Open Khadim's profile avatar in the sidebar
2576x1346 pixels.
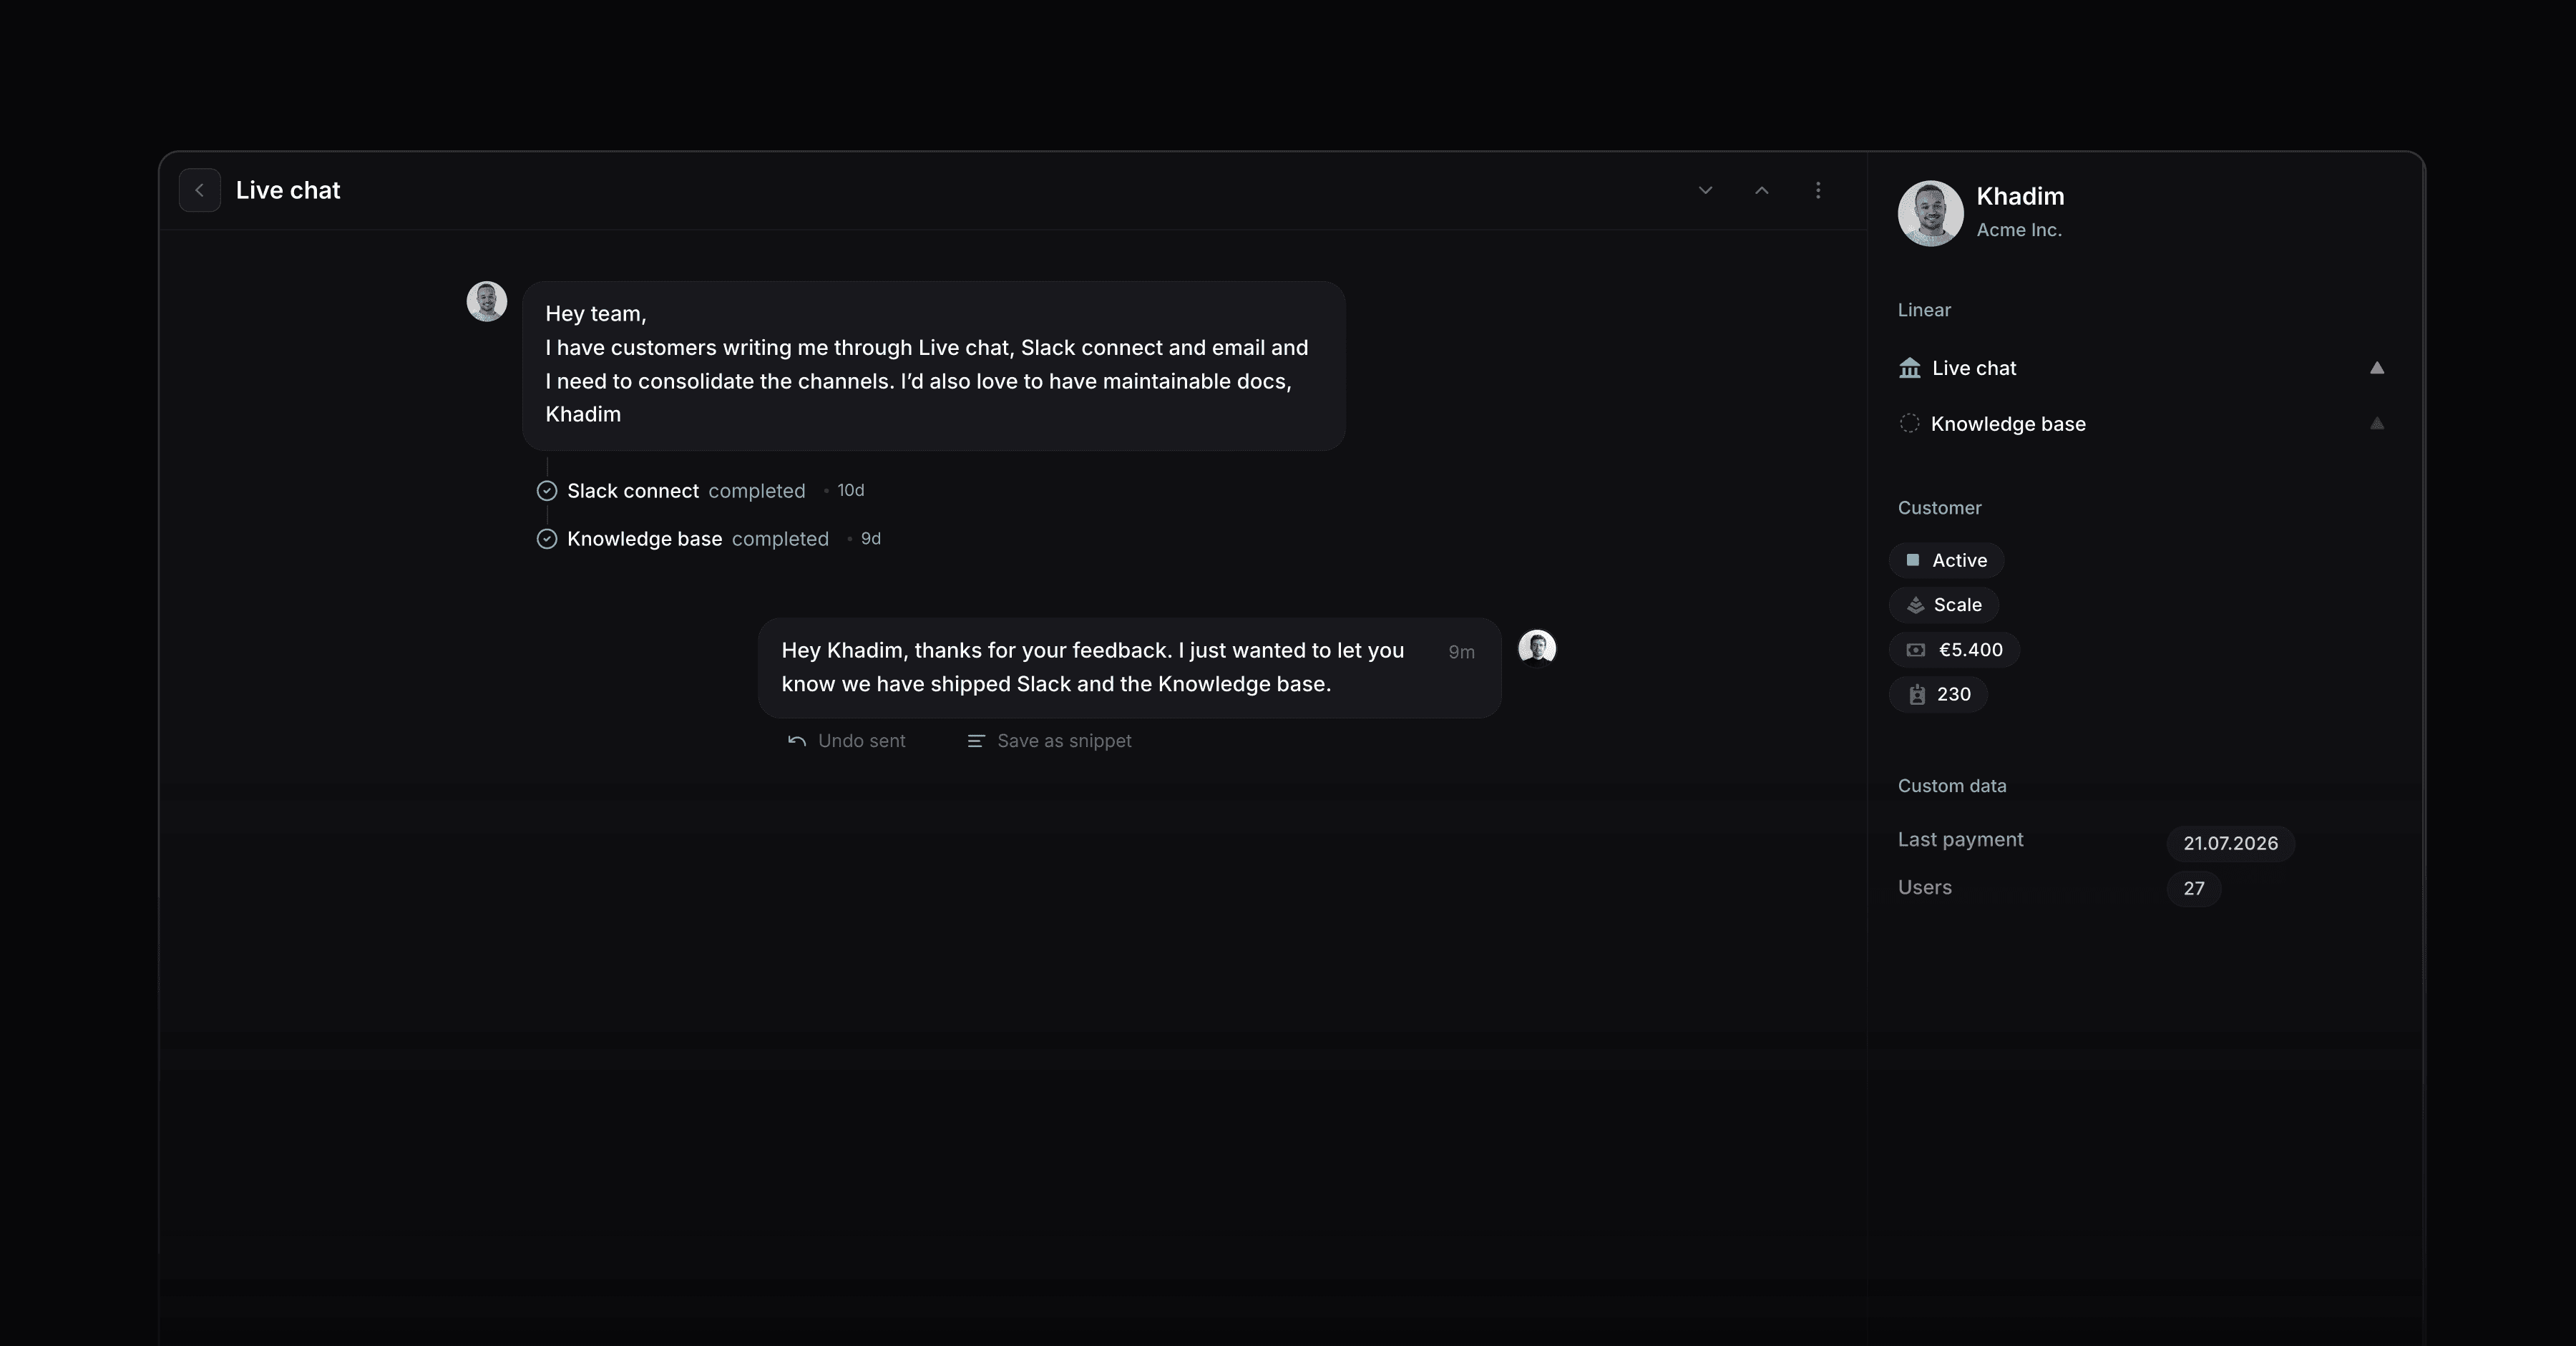point(1930,213)
